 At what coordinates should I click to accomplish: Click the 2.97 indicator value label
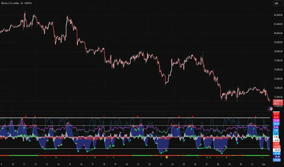pos(276,134)
